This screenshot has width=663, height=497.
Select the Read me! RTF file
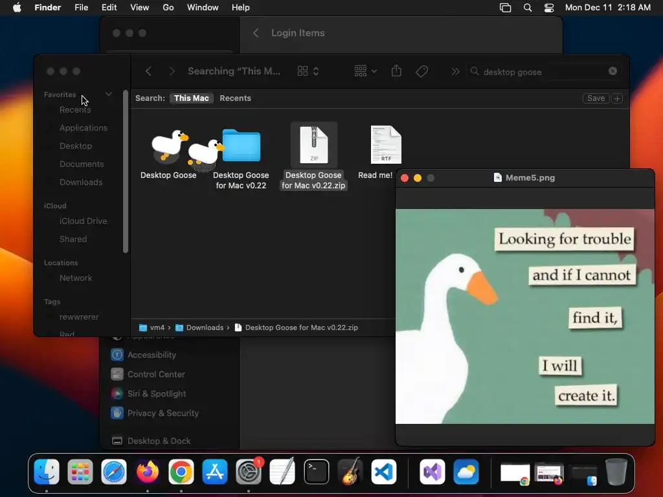click(x=386, y=144)
